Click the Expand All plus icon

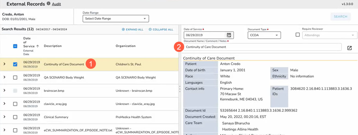click(x=123, y=30)
